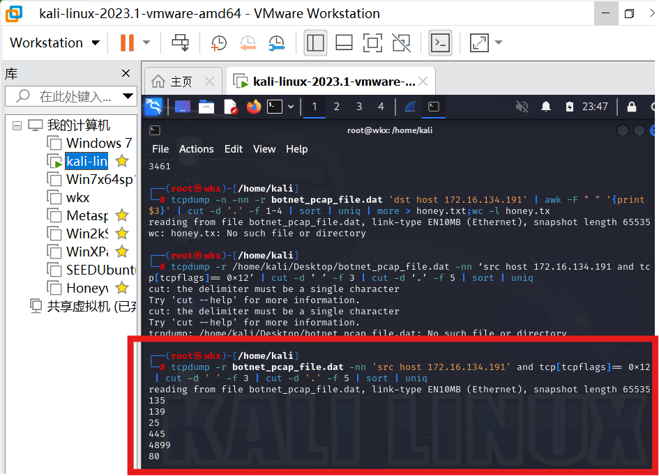
Task: Take a snapshot of the virtual machine
Action: (218, 43)
